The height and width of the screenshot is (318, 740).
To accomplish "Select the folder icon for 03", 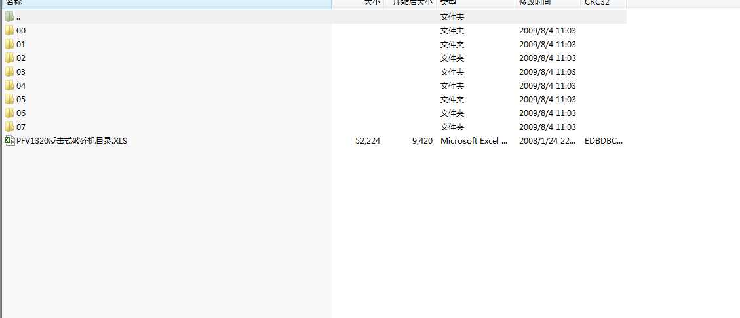I will (9, 71).
